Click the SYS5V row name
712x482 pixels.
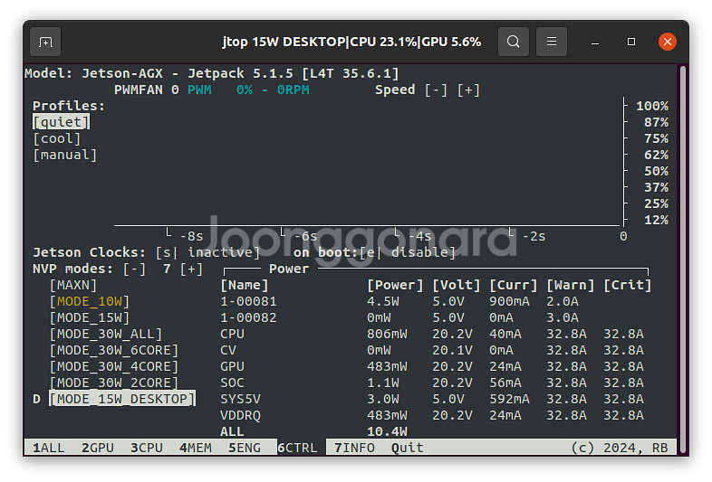[x=240, y=399]
